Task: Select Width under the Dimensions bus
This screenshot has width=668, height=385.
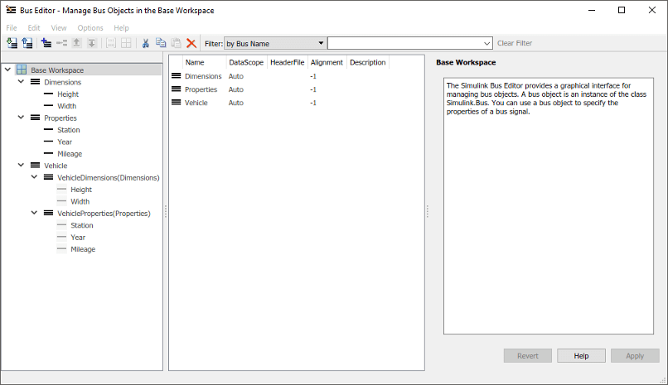Action: pyautogui.click(x=67, y=106)
